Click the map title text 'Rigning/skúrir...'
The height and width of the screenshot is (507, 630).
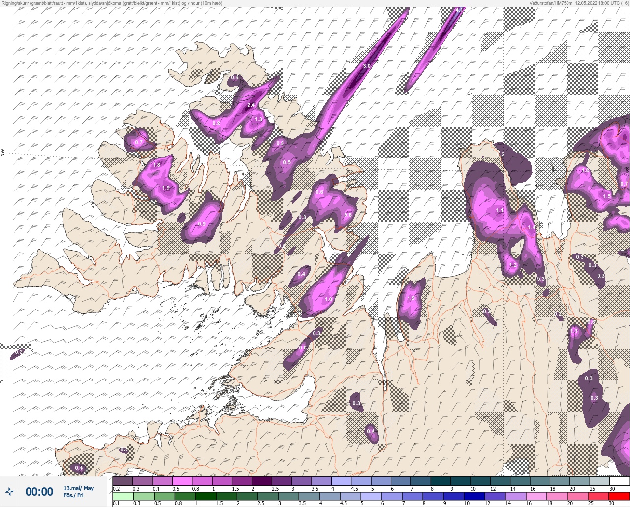112,3
